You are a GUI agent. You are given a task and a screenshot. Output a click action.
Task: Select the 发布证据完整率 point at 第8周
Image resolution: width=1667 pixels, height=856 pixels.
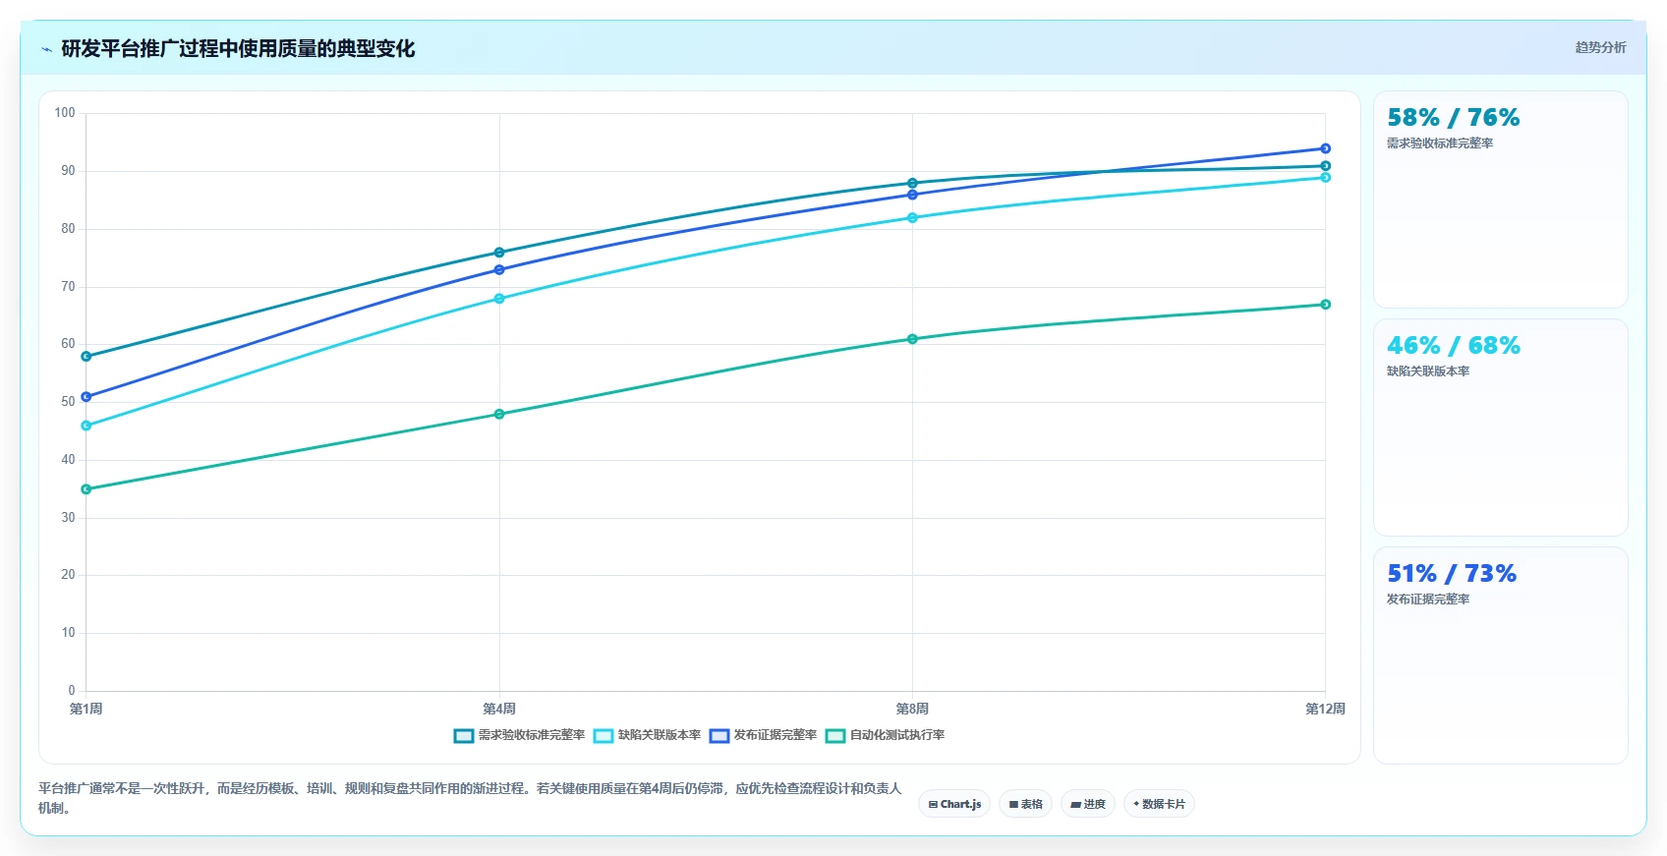pyautogui.click(x=912, y=195)
